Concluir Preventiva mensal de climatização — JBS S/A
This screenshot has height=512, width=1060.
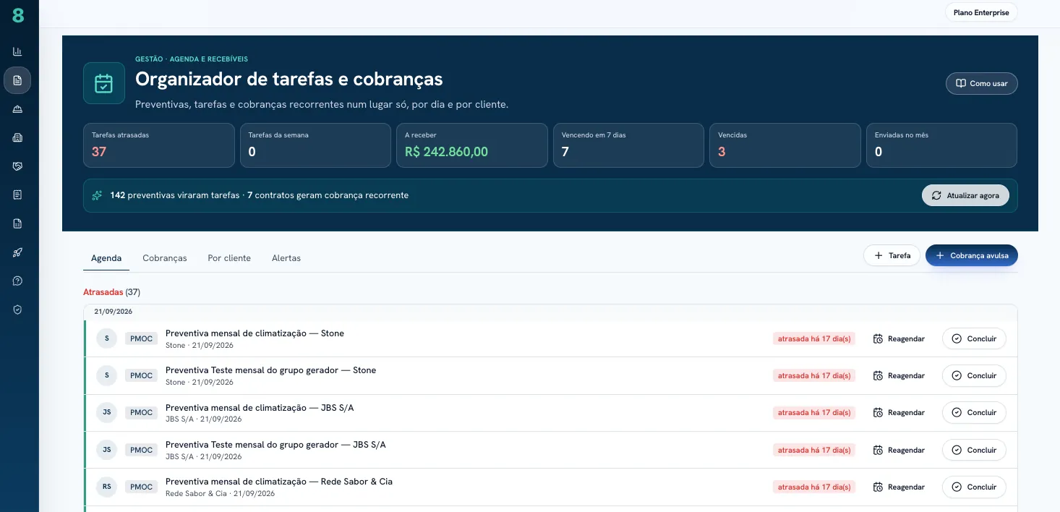[974, 412]
